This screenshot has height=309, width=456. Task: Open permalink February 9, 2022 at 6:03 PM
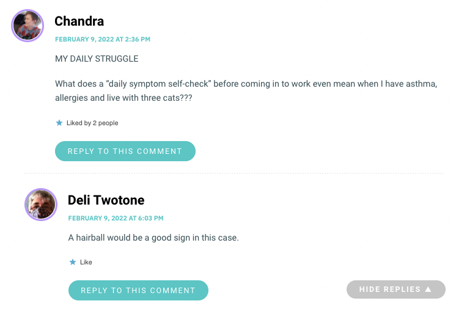[x=116, y=218]
